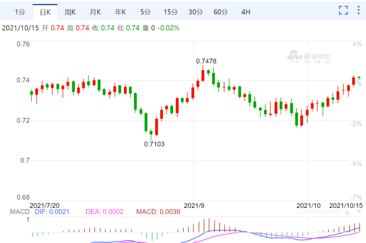The width and height of the screenshot is (366, 243).
Task: Click the MACD: 0.0039 value
Action: click(158, 212)
